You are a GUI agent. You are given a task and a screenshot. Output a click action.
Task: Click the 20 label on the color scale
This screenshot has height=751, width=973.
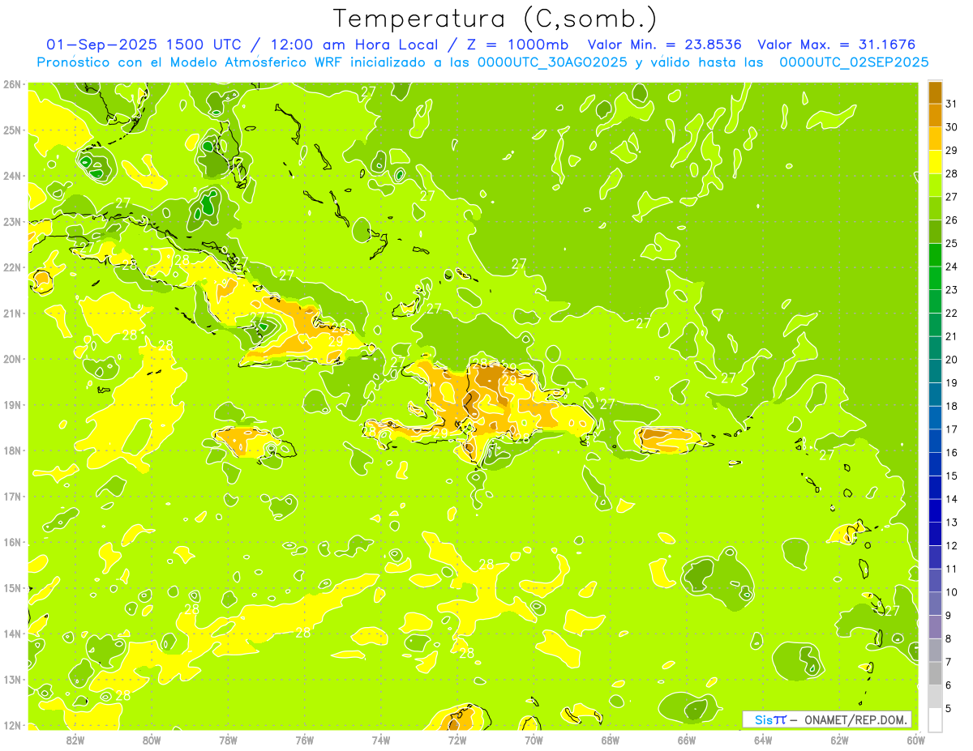point(951,360)
